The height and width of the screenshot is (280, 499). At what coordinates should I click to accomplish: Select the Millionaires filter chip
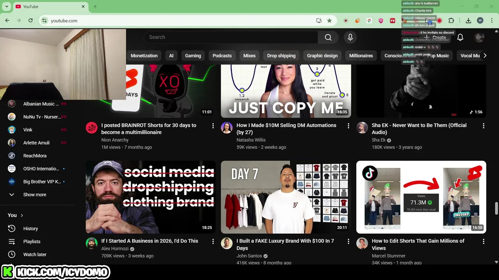click(x=361, y=56)
